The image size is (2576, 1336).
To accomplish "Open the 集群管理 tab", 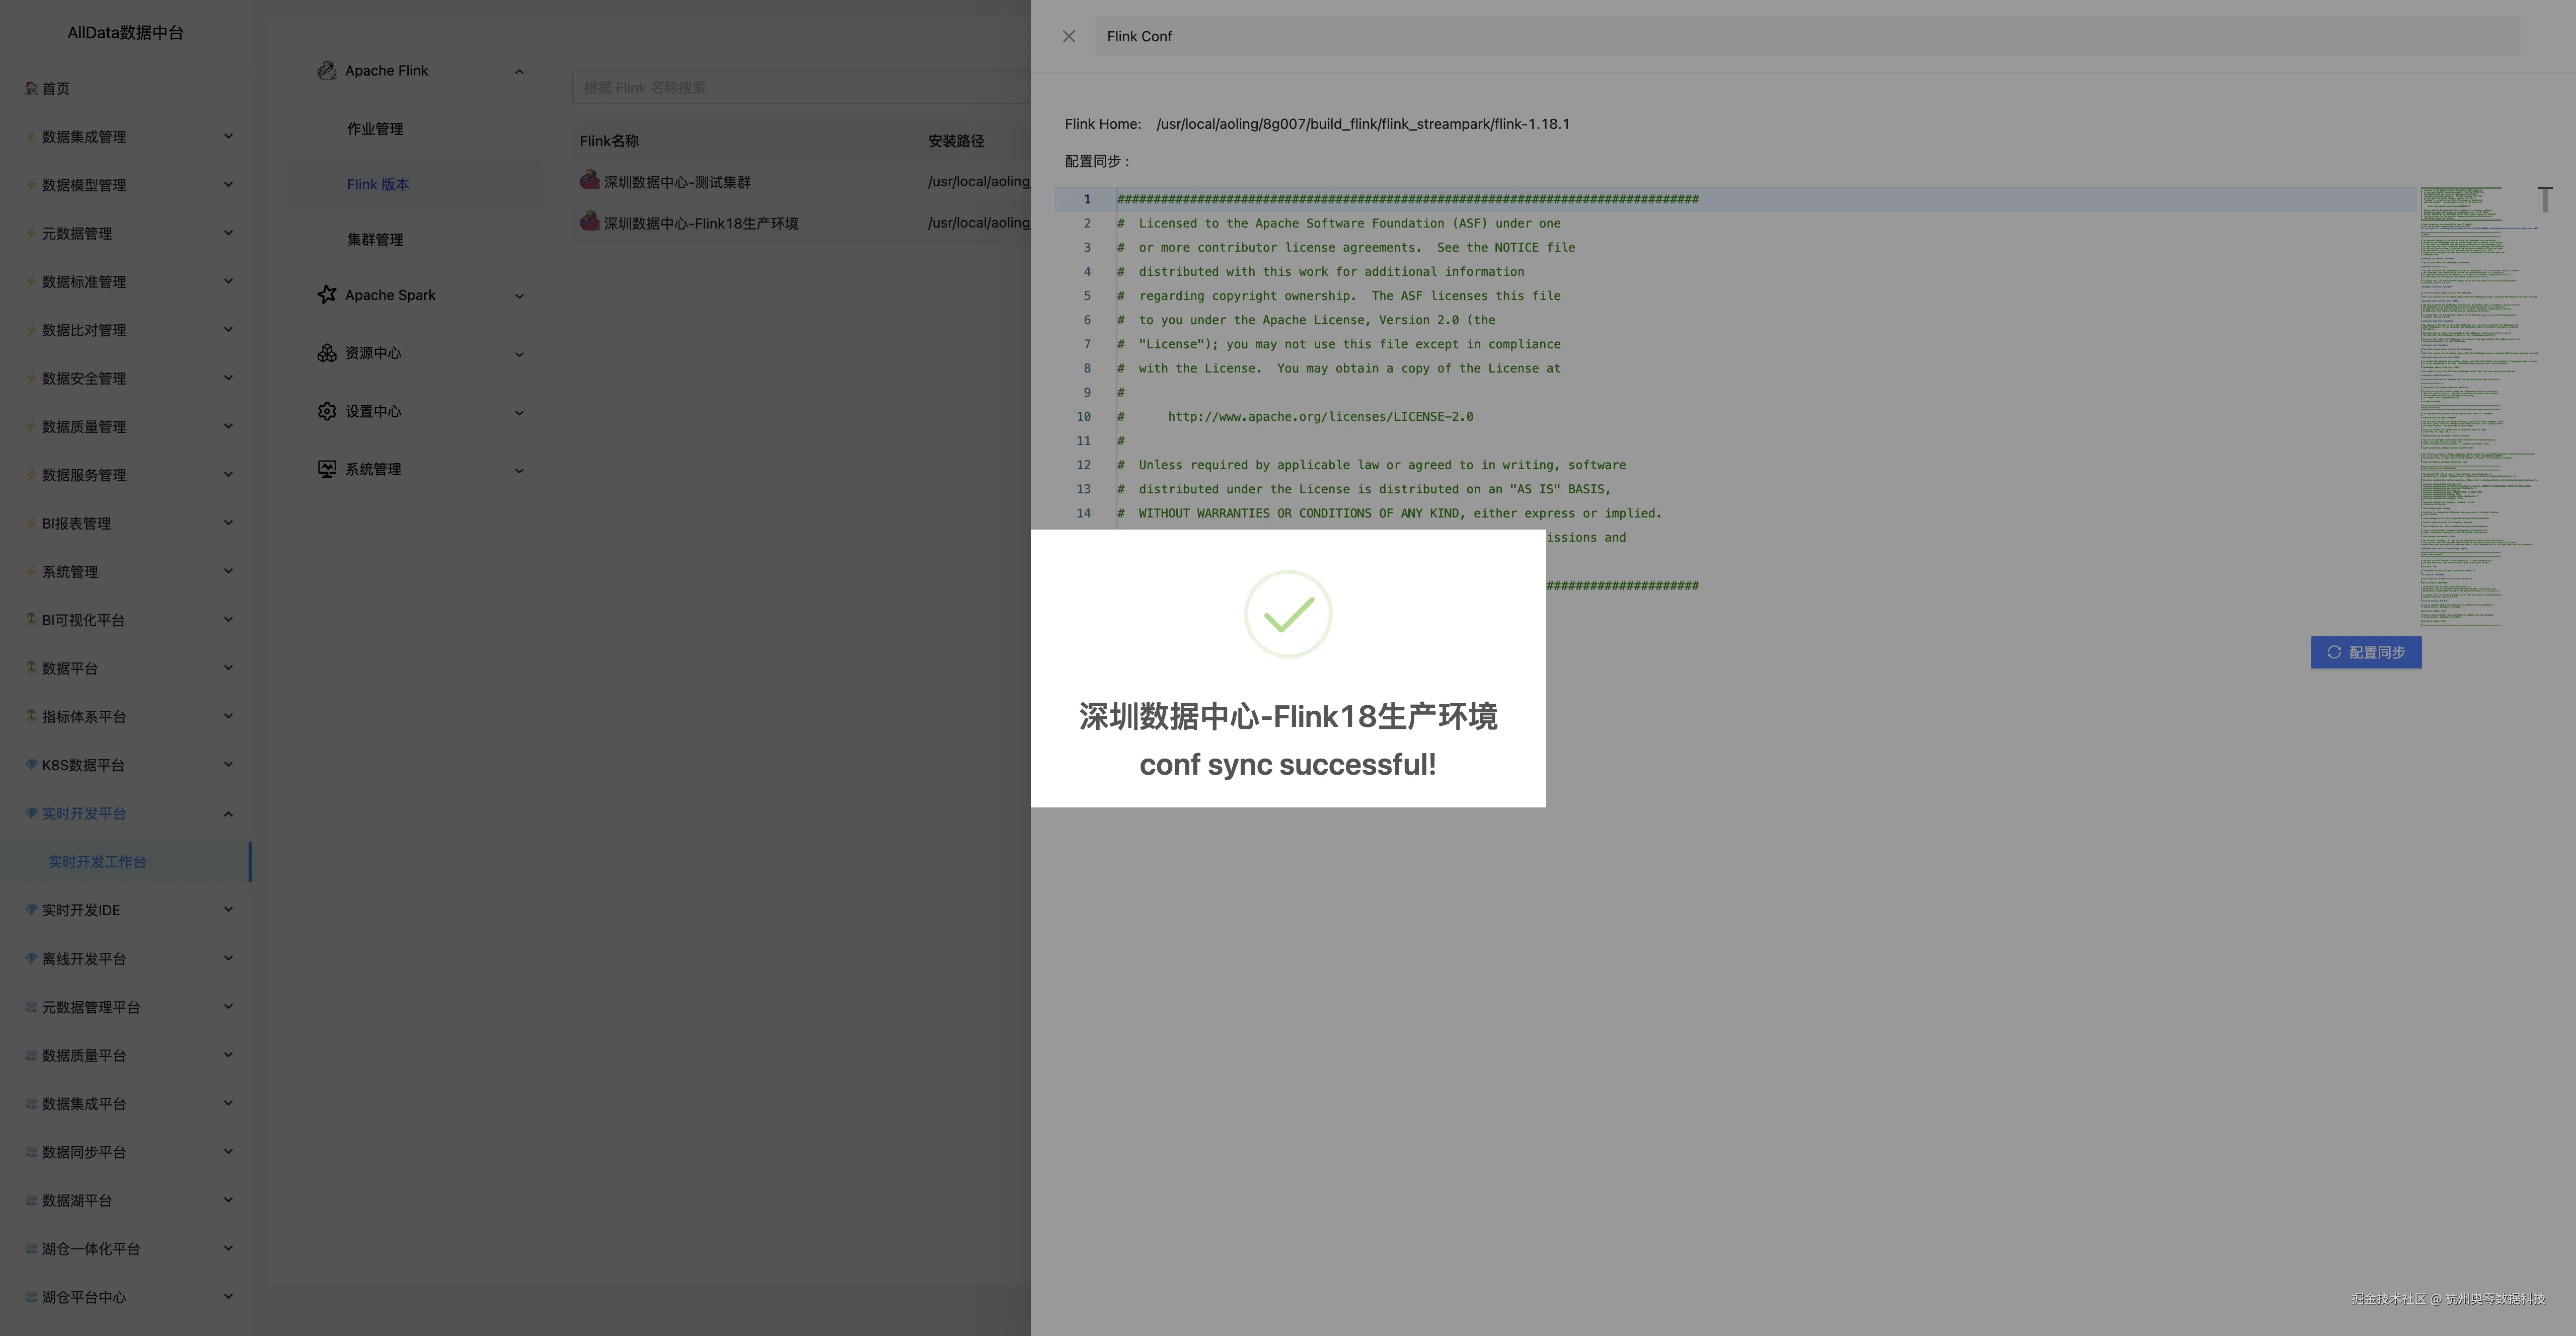I will point(375,239).
